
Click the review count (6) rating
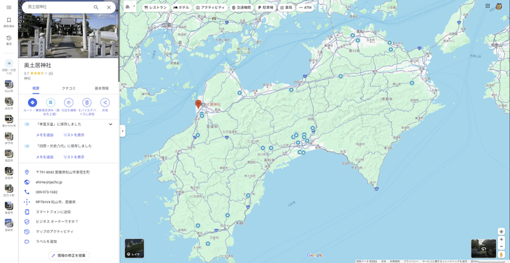[51, 73]
